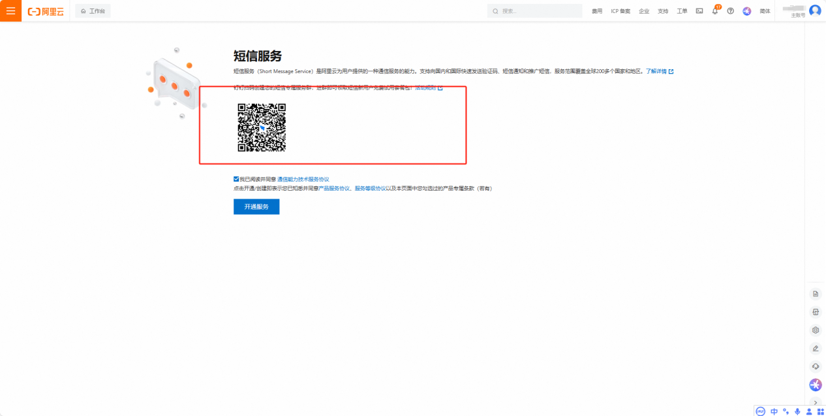Click the help question mark icon
This screenshot has height=416, width=826.
click(731, 11)
